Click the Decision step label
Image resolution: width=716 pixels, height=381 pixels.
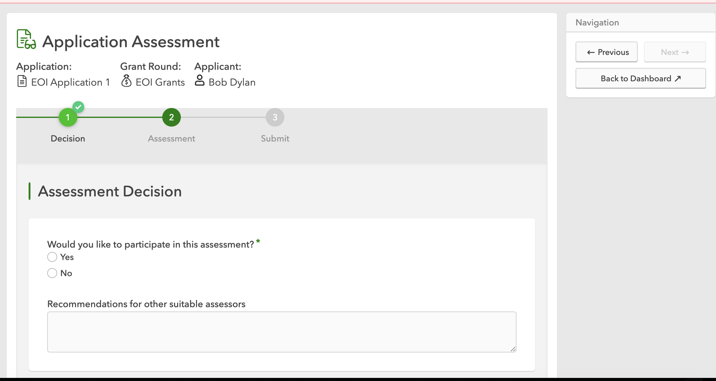(x=68, y=138)
